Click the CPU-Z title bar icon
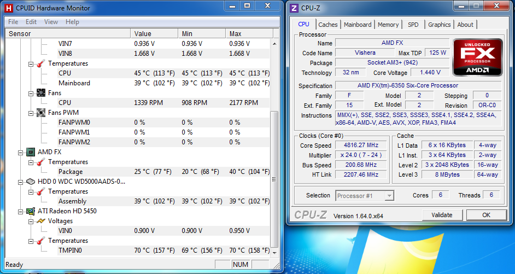 click(294, 8)
